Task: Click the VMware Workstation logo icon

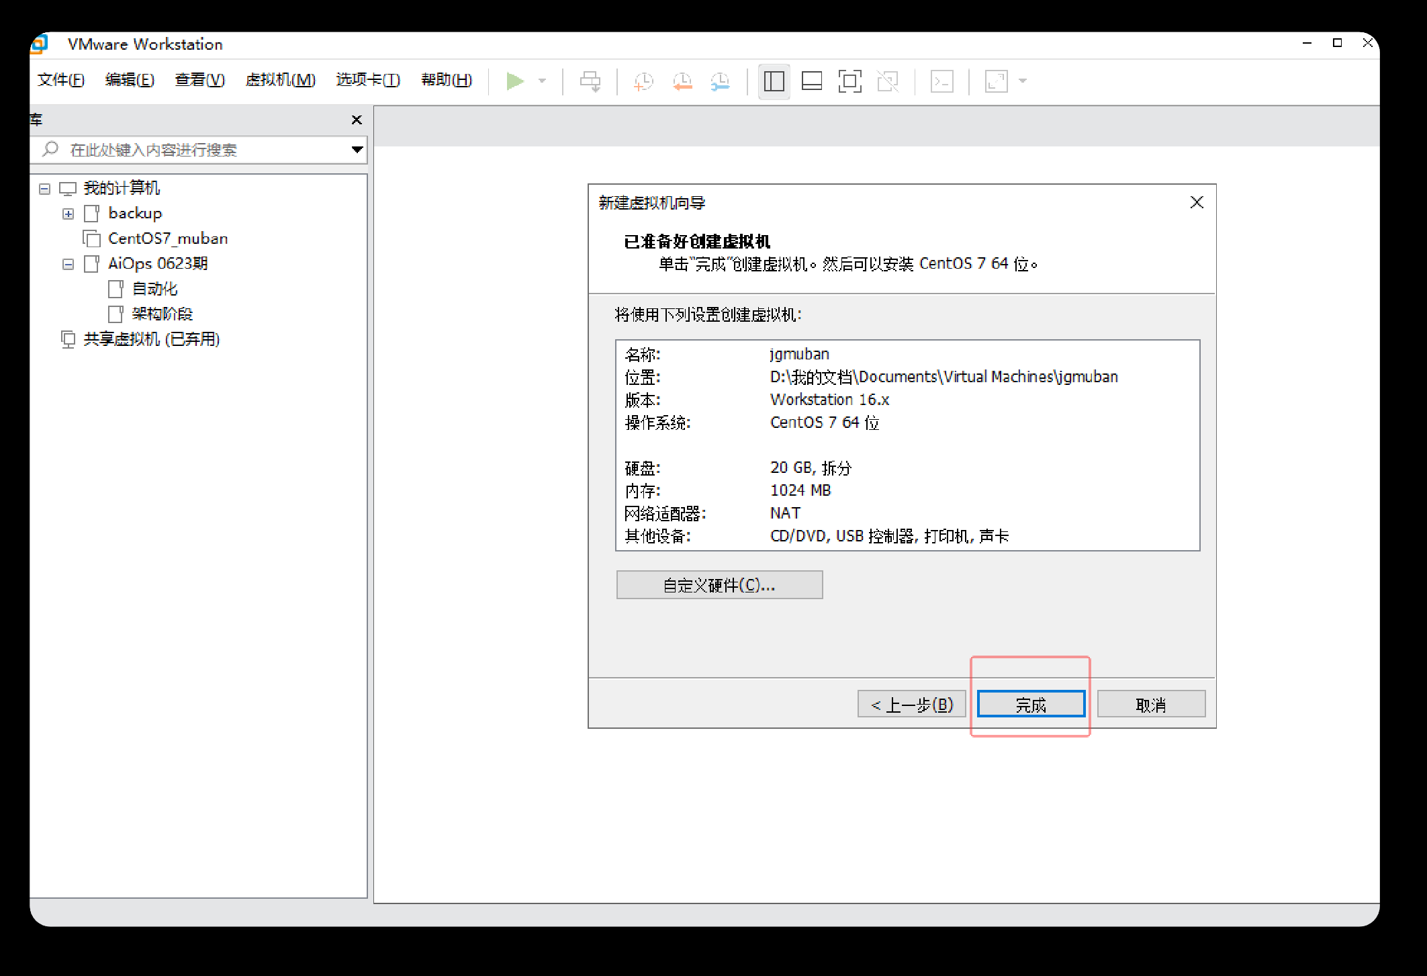Action: point(40,44)
